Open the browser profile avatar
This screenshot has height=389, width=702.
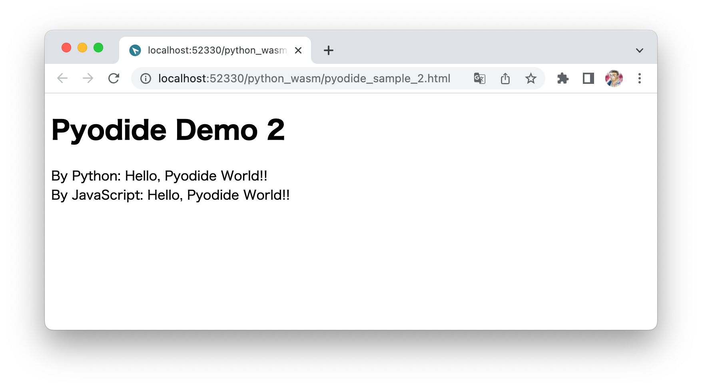click(614, 78)
